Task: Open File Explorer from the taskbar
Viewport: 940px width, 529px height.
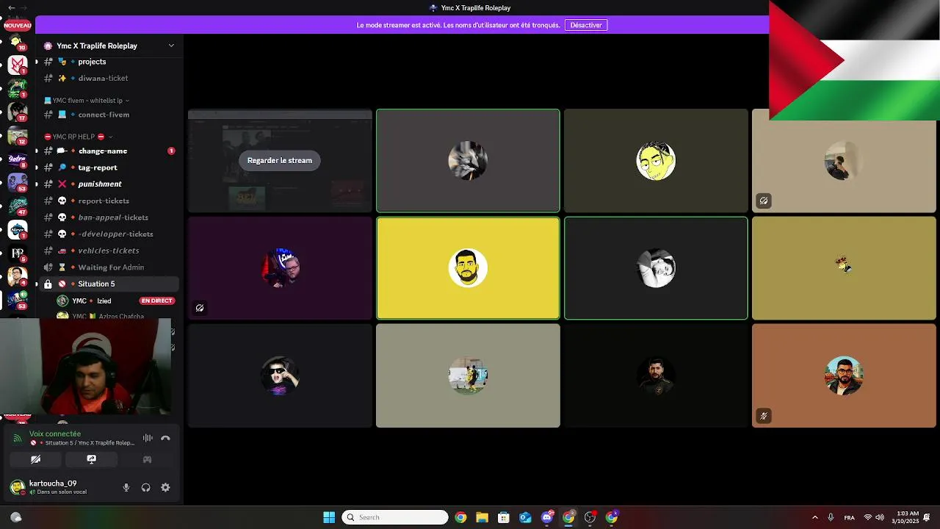Action: point(482,517)
